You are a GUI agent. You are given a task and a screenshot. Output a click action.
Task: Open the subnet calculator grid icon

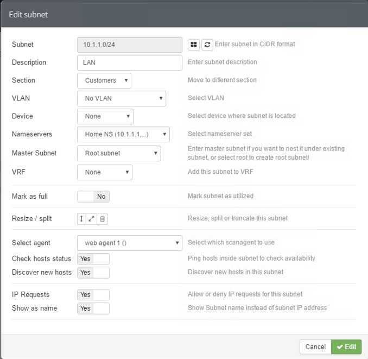pyautogui.click(x=194, y=45)
